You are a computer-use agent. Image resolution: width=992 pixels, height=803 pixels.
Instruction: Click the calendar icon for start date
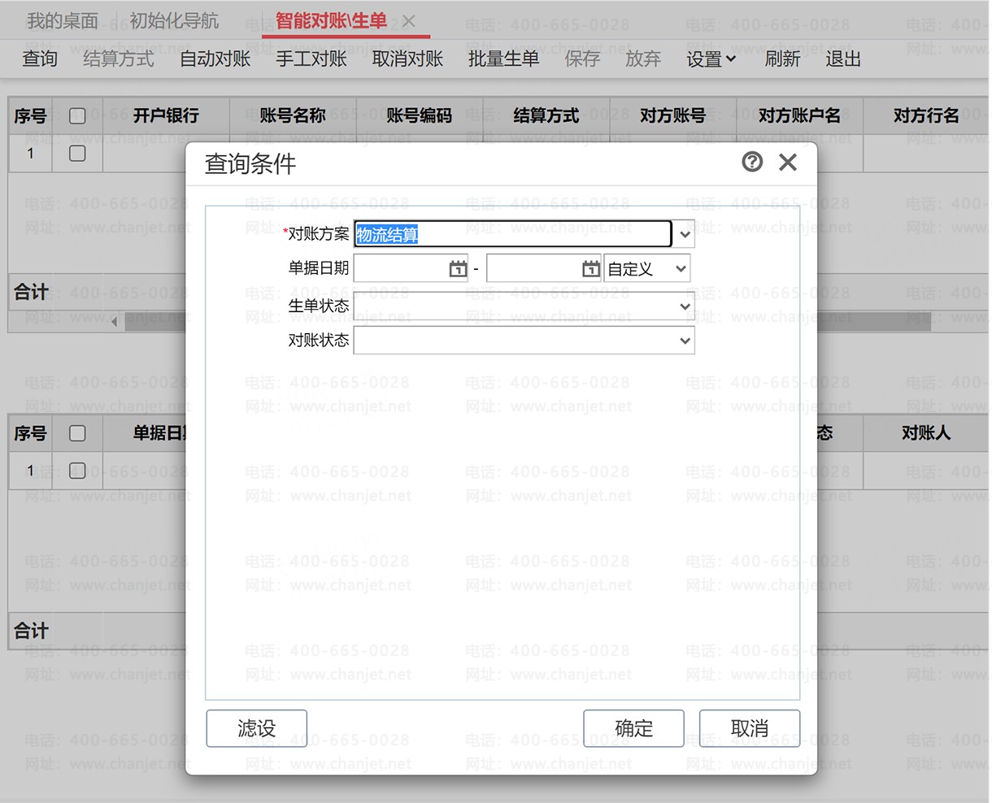(x=457, y=267)
